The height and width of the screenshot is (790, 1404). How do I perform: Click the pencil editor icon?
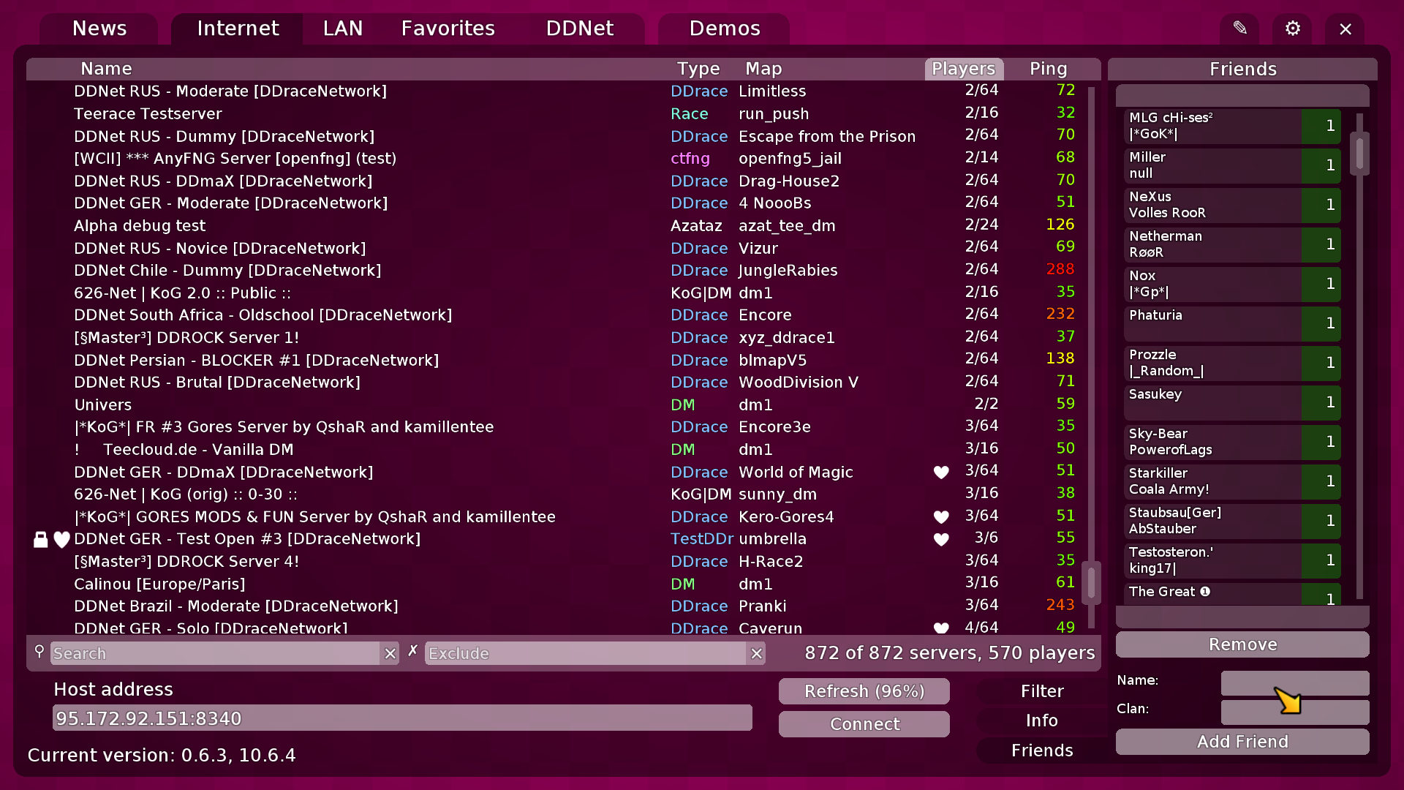pyautogui.click(x=1239, y=29)
